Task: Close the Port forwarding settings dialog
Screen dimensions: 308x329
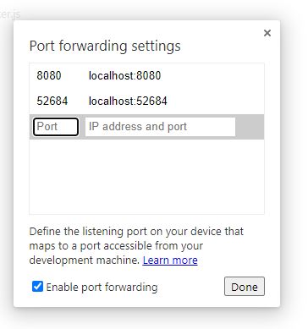Action: (x=267, y=33)
